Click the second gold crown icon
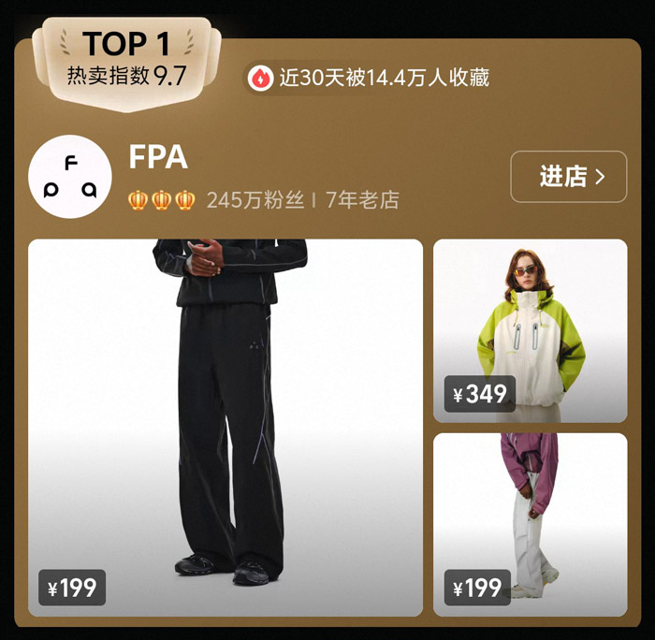The height and width of the screenshot is (640, 655). [161, 200]
